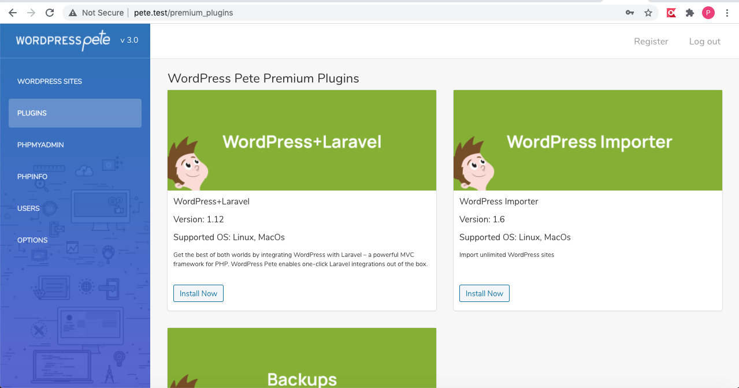739x388 pixels.
Task: Click the Log out link
Action: 704,42
